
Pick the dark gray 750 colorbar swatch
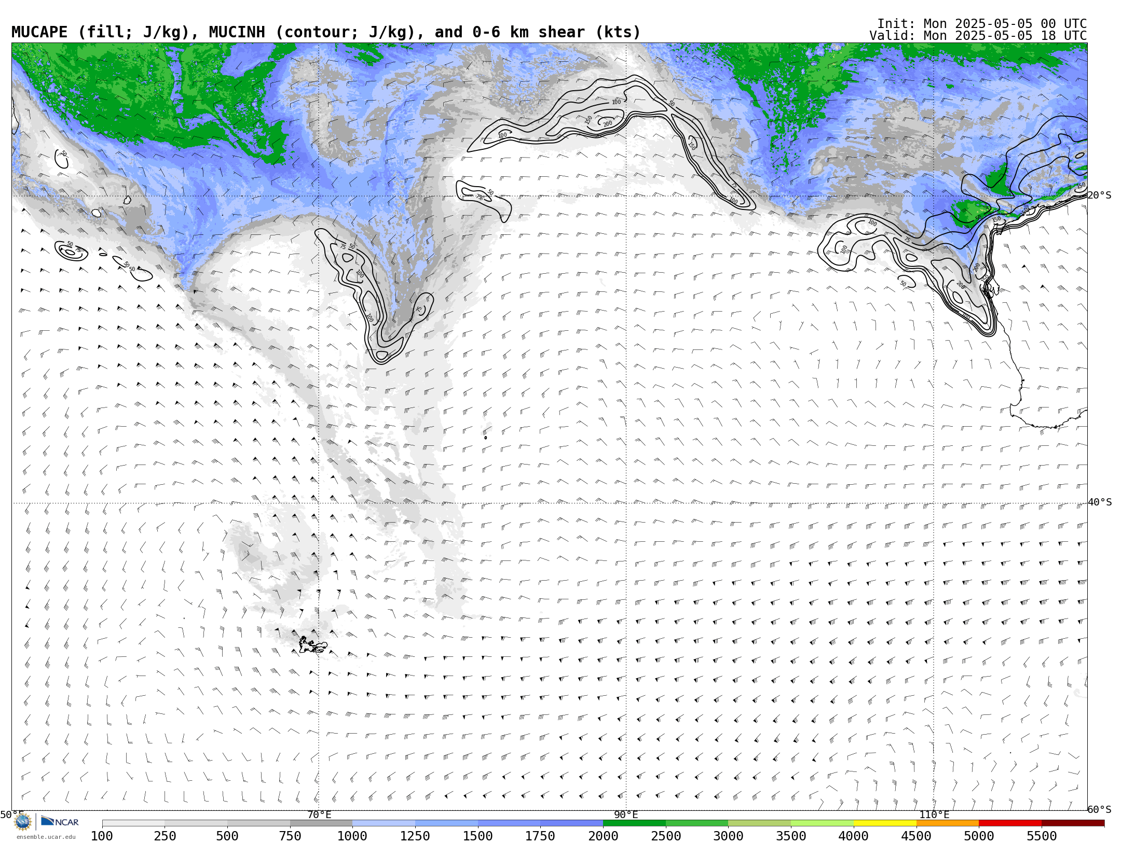[321, 823]
